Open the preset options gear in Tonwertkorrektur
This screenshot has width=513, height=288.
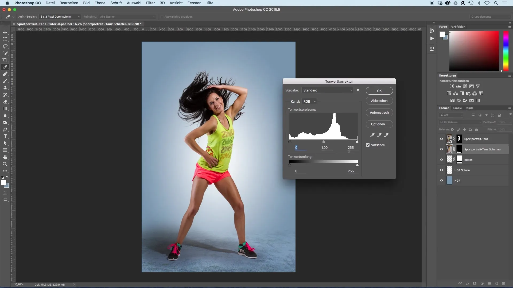click(x=359, y=90)
